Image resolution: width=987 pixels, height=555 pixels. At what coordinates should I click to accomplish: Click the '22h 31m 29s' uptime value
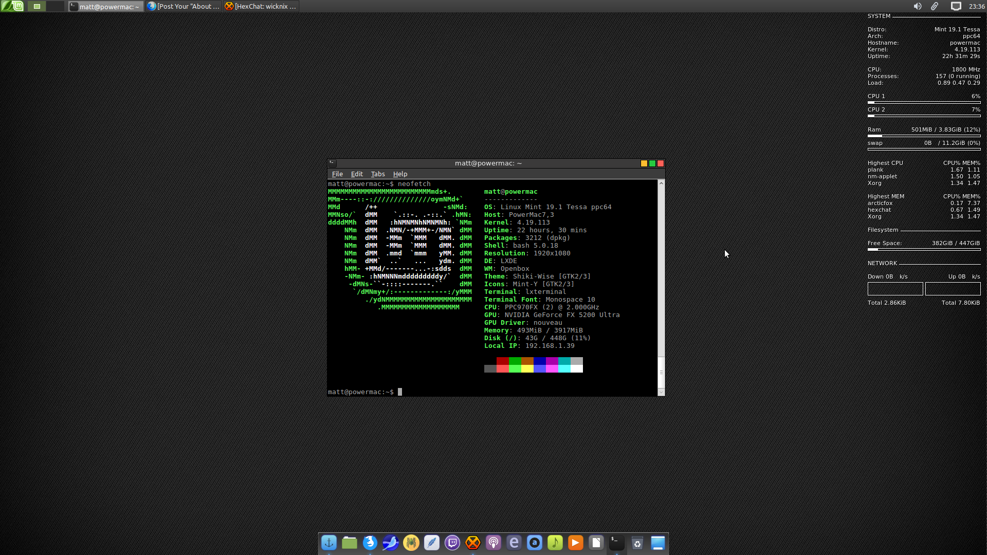coord(961,56)
